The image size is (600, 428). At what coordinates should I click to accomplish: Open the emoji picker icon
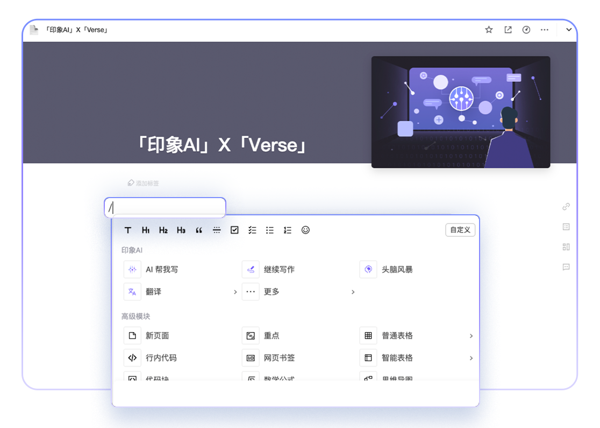pos(305,230)
